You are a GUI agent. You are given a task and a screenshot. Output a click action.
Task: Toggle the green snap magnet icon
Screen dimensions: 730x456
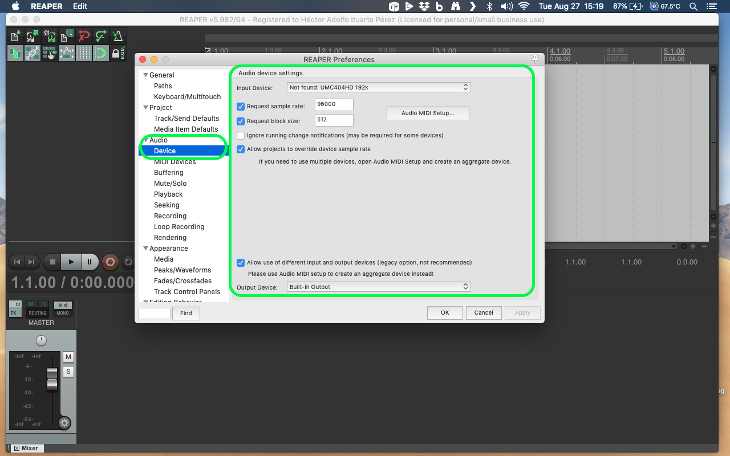(x=100, y=54)
